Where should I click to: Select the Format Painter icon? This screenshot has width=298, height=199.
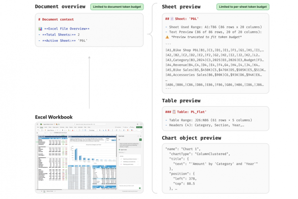44,131
